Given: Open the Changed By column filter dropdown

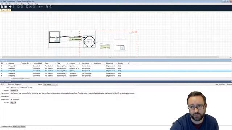Looking at the screenshot, I should tap(31, 64).
